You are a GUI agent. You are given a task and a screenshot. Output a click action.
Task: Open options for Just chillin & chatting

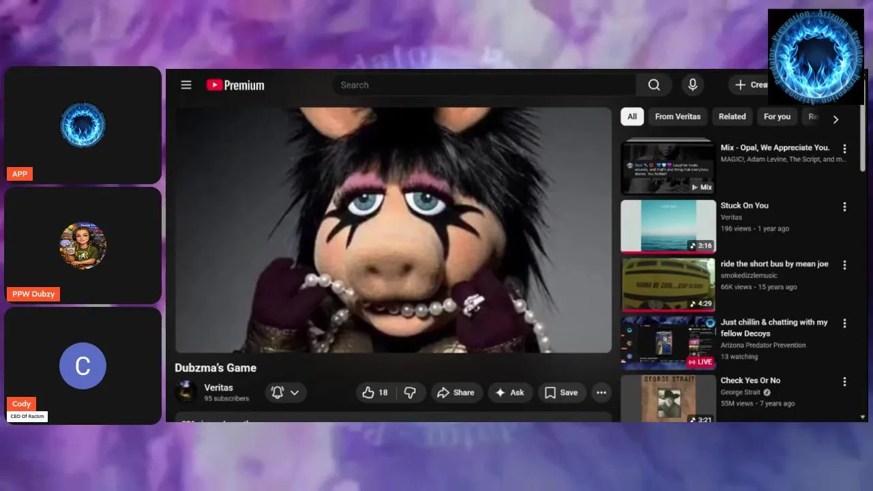coord(844,323)
